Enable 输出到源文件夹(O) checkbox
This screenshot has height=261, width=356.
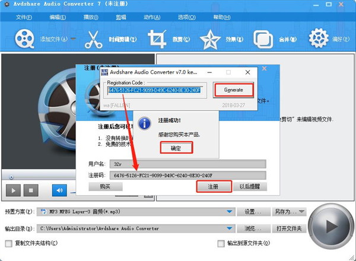[x=221, y=244]
